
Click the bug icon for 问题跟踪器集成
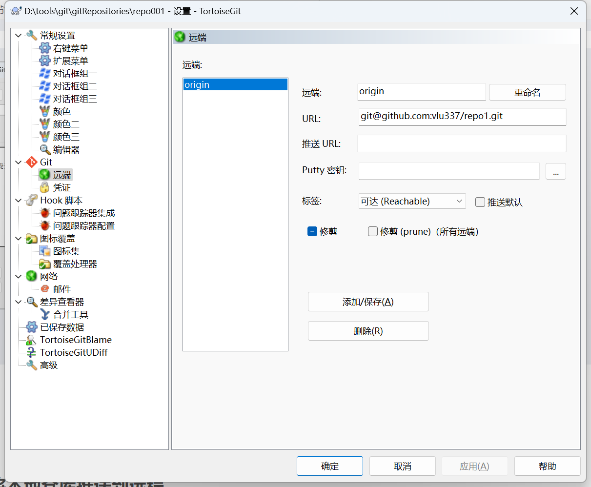[x=45, y=213]
